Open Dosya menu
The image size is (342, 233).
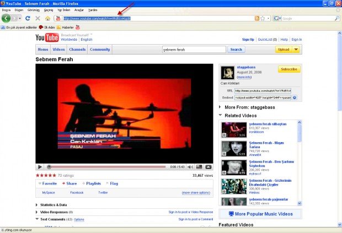click(6, 10)
